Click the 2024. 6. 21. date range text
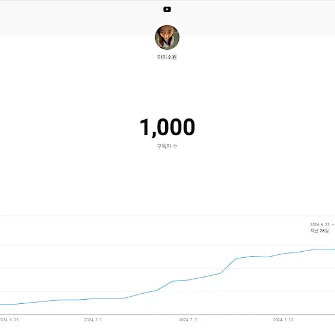335x335 pixels. click(320, 224)
